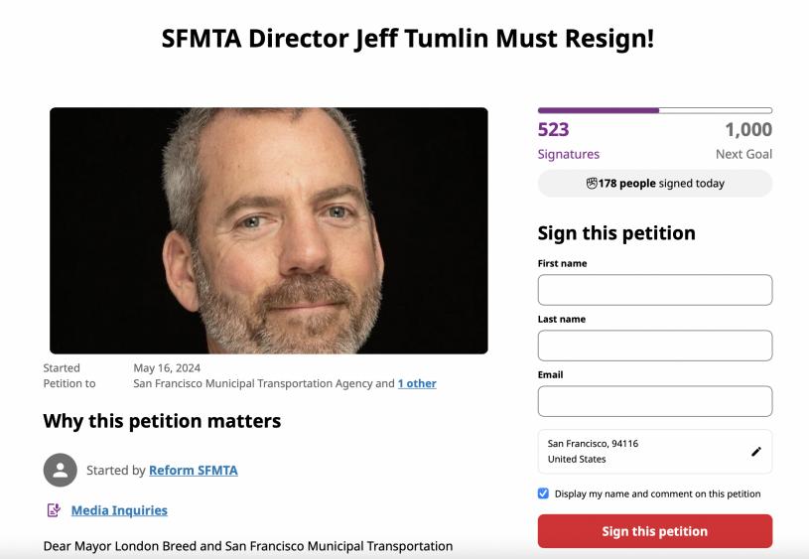Open the Media Inquiries link
Viewport: 809px width, 559px height.
pos(119,510)
